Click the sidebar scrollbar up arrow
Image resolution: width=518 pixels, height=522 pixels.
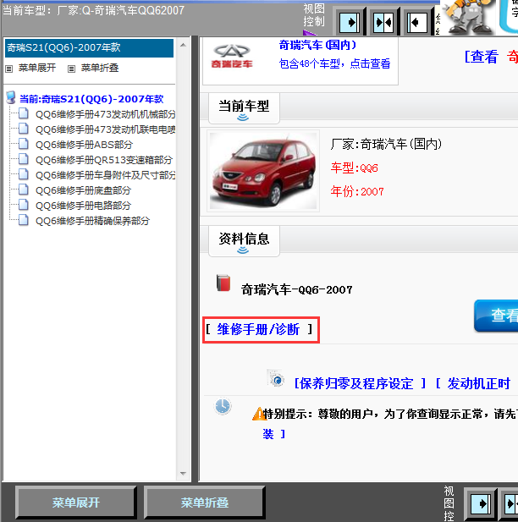(183, 45)
